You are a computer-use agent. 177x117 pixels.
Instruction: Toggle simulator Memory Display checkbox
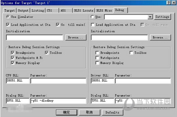coord(12,63)
